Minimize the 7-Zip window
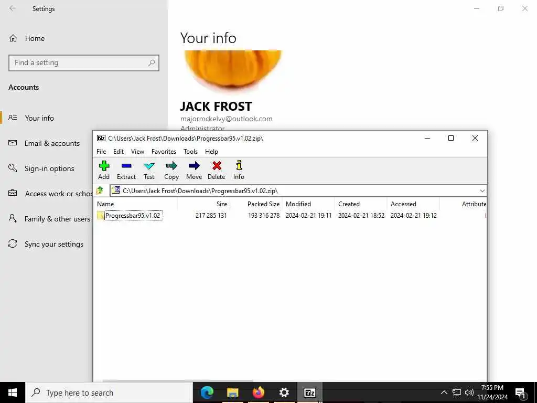The width and height of the screenshot is (537, 403). (x=427, y=138)
